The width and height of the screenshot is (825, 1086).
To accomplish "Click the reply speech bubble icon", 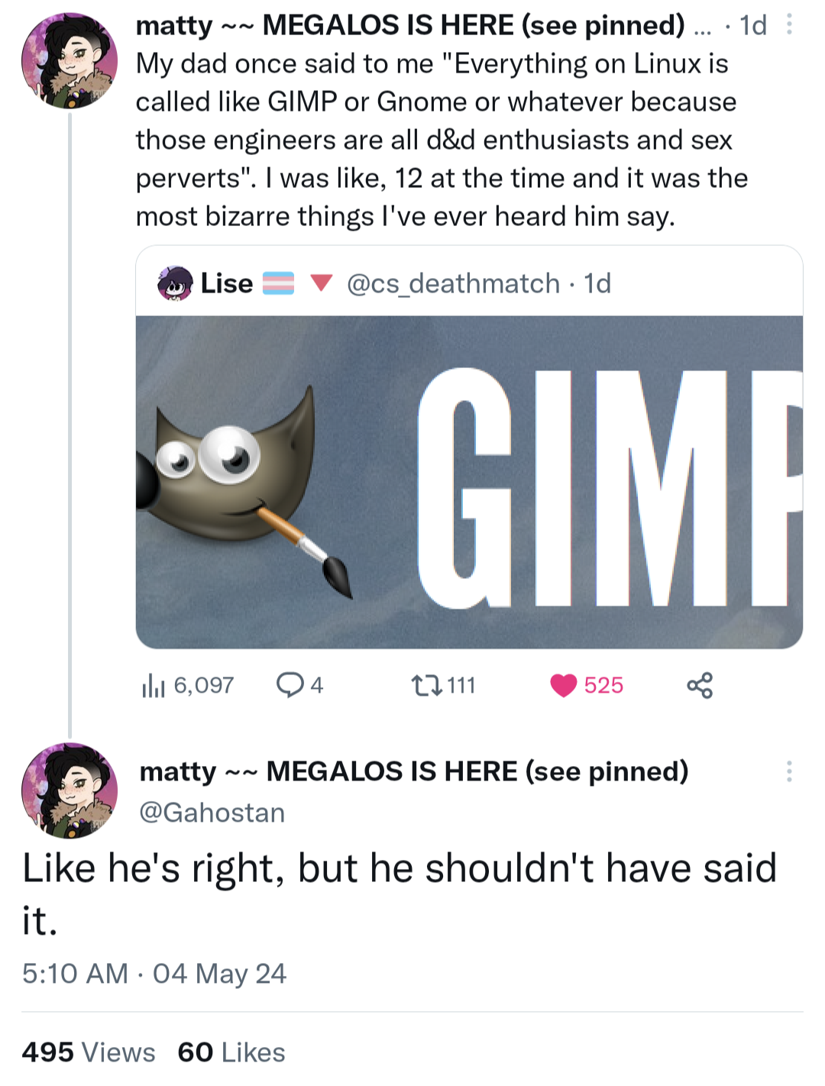I will coord(290,685).
